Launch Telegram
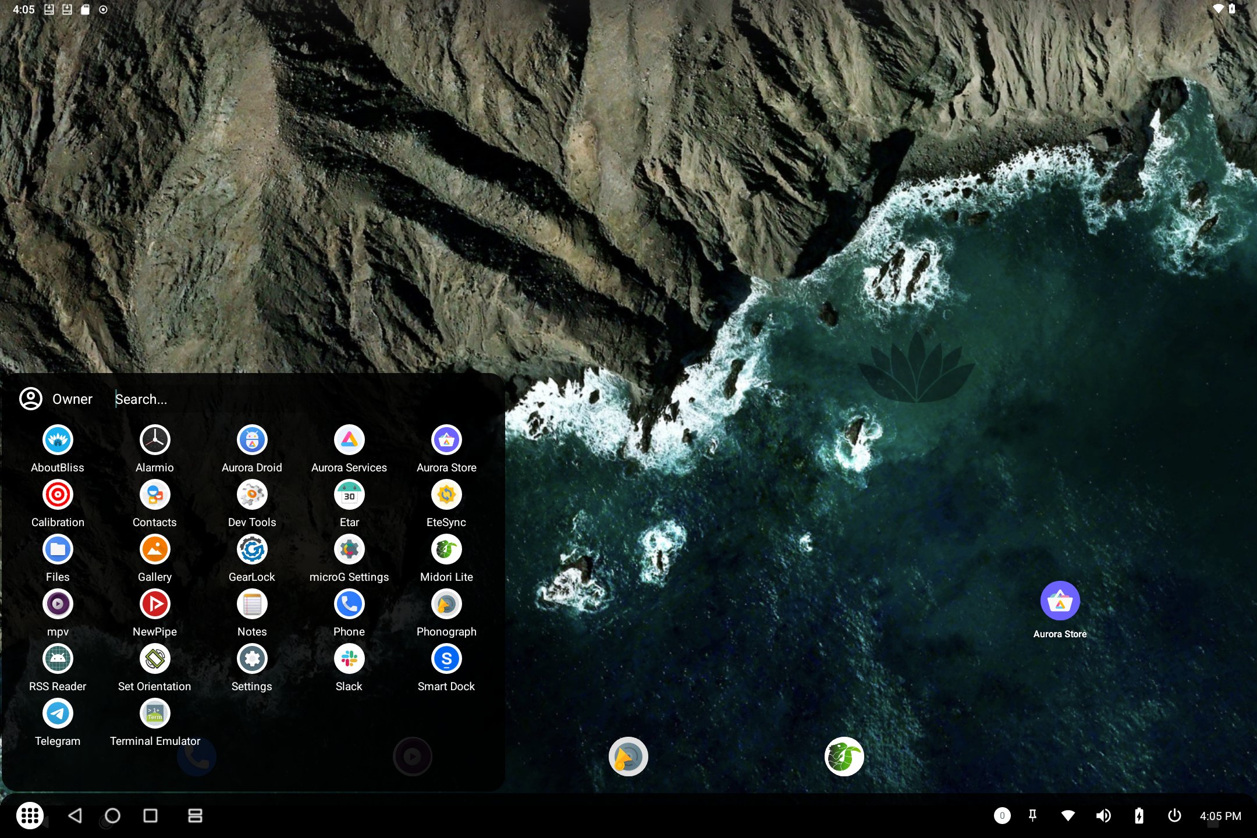This screenshot has height=838, width=1257. [58, 713]
